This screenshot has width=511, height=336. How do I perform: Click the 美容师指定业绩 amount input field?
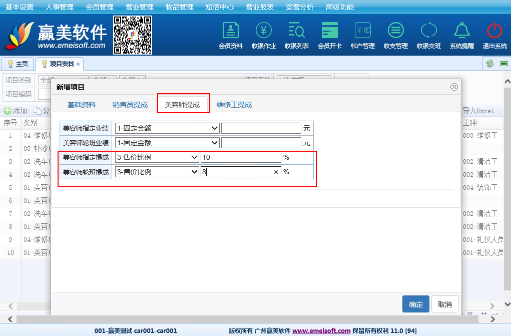(261, 128)
